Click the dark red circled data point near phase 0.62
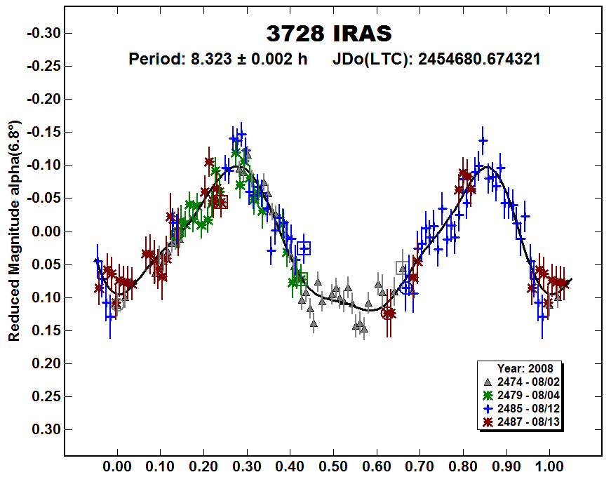611x477 pixels. [388, 313]
